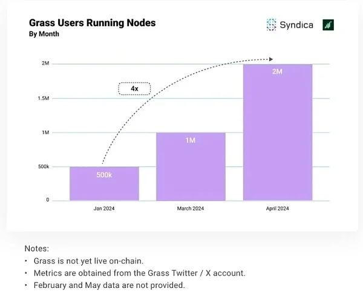Click the 500k value label inside bar

point(104,175)
